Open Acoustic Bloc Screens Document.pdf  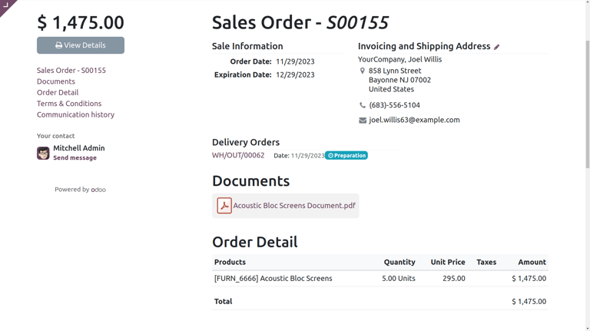294,206
